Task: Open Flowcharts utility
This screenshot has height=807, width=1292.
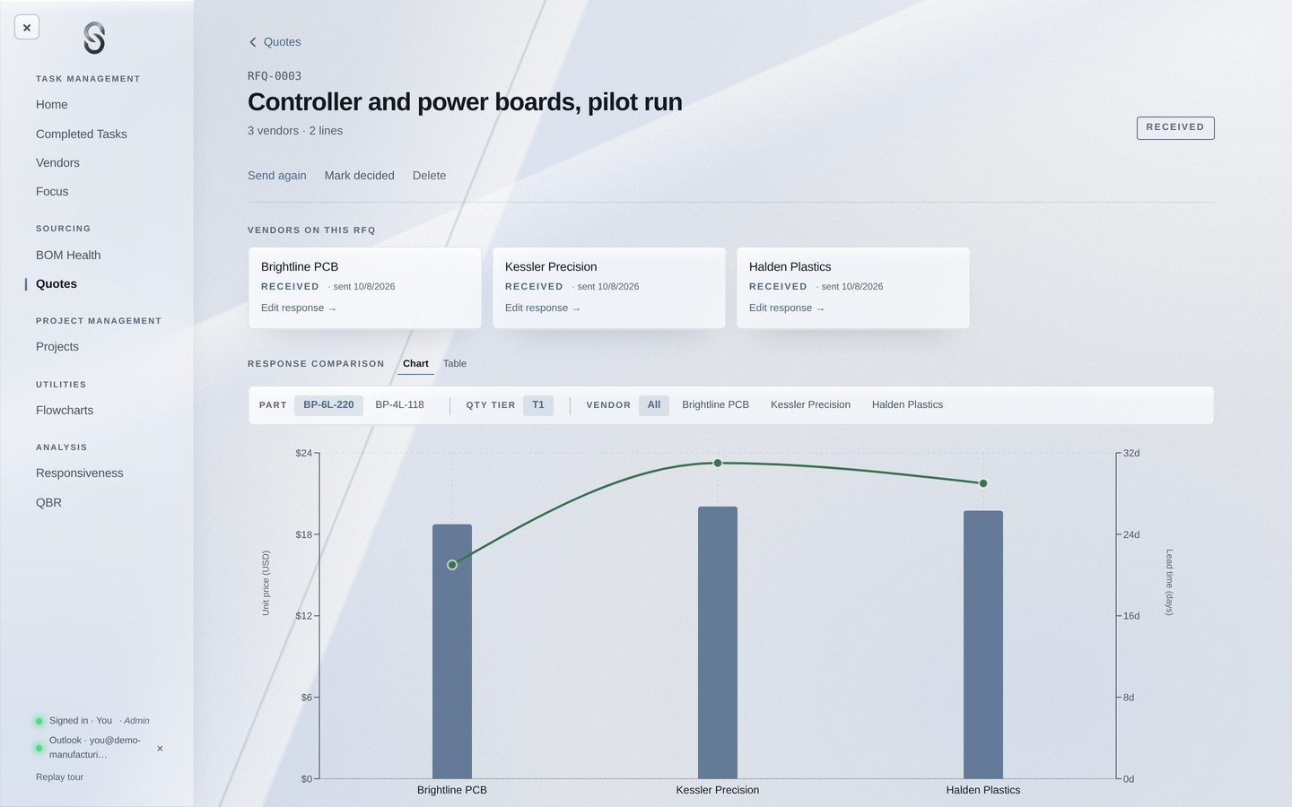Action: (65, 411)
